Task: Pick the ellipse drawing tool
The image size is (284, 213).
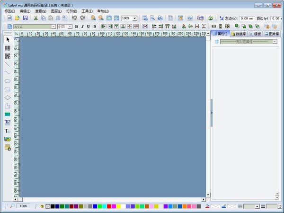Action: pyautogui.click(x=8, y=81)
